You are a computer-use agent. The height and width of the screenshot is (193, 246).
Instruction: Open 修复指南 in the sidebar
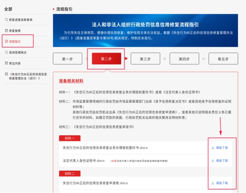click(15, 31)
